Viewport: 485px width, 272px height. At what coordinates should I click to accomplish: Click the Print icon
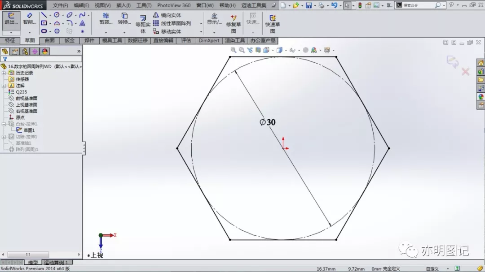tap(322, 5)
